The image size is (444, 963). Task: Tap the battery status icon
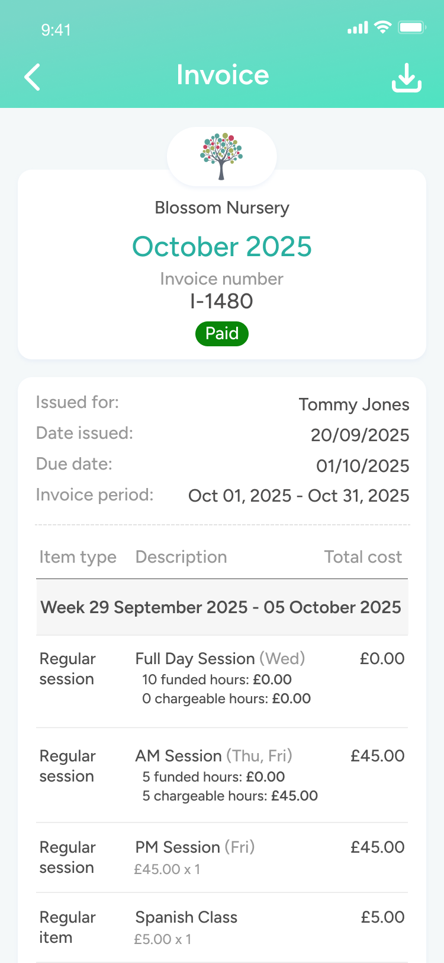412,27
